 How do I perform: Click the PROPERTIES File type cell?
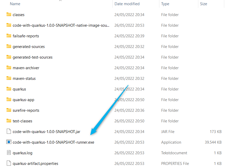175,164
